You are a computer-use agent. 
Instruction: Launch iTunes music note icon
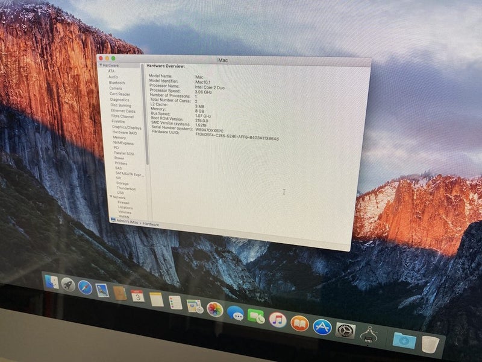(x=278, y=320)
